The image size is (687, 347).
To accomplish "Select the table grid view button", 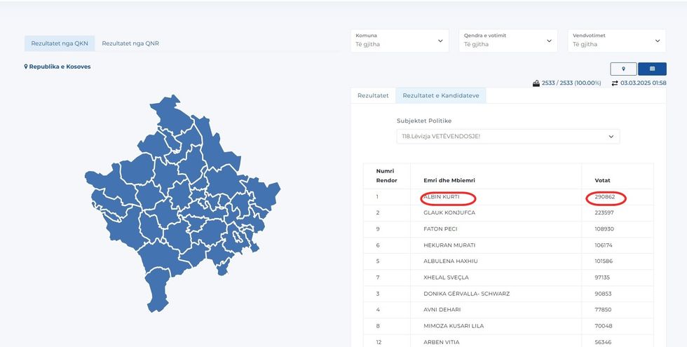I will (652, 69).
